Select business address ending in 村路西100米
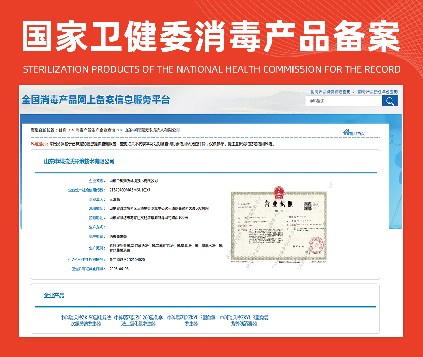The image size is (423, 357). click(149, 218)
